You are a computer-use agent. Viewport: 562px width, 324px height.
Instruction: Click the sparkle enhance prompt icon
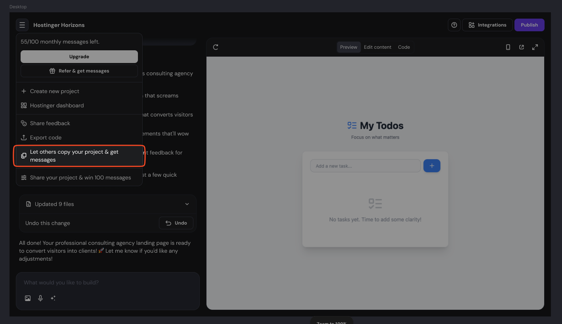53,298
